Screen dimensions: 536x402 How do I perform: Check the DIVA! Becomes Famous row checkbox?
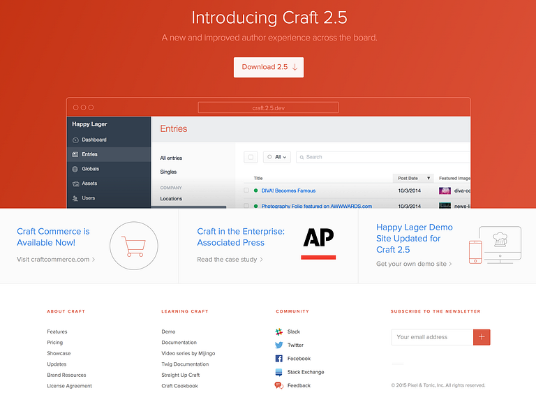coord(246,191)
